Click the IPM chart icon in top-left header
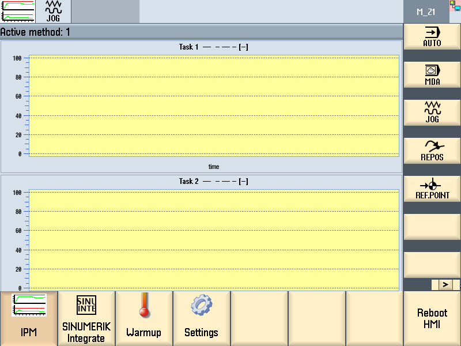Screen dimensions: 461x346 [18, 11]
